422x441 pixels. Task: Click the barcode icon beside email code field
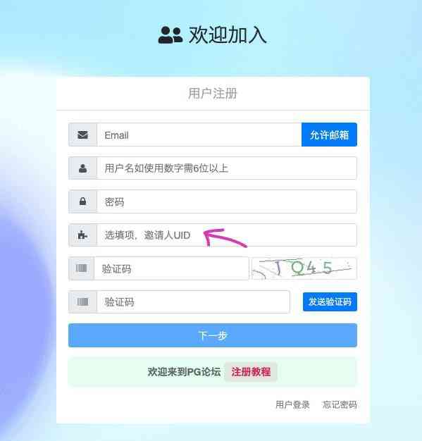click(x=82, y=302)
